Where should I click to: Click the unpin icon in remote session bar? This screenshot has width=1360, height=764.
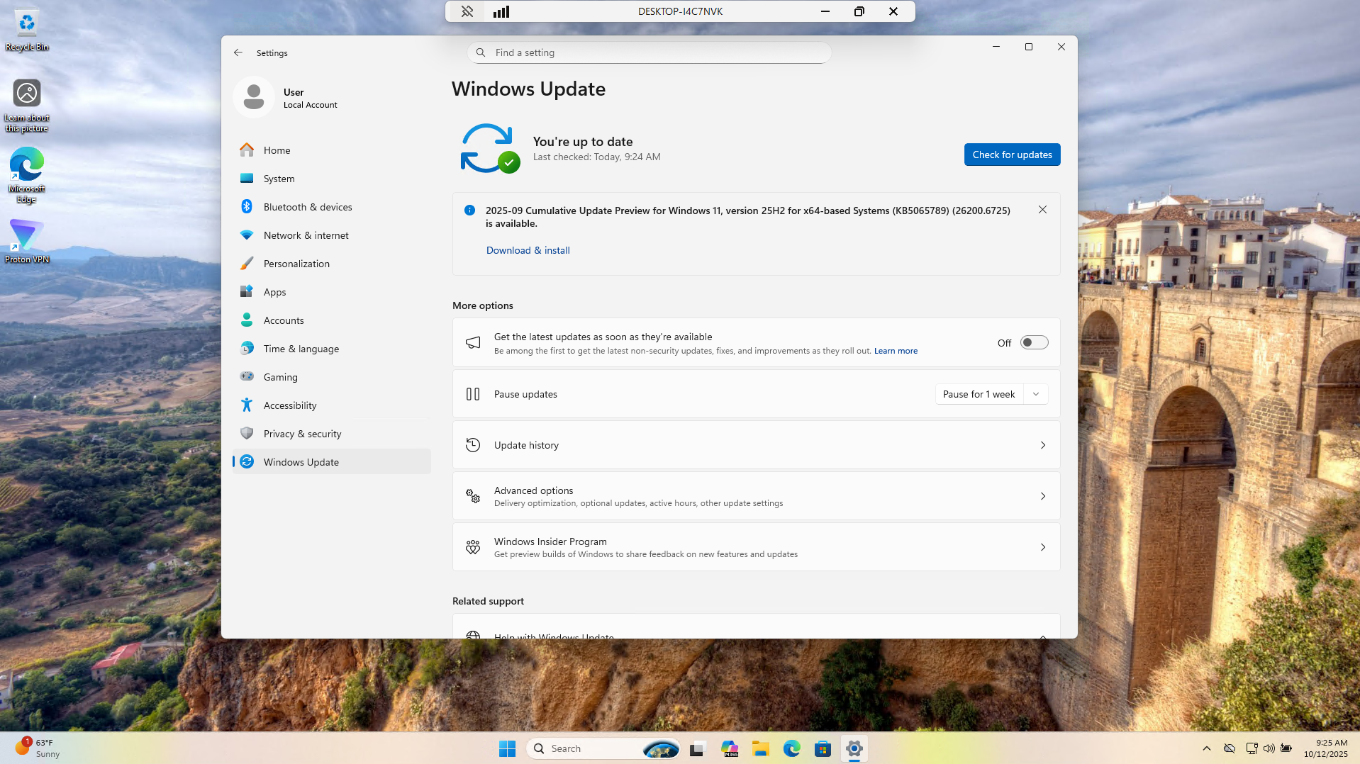pos(467,11)
